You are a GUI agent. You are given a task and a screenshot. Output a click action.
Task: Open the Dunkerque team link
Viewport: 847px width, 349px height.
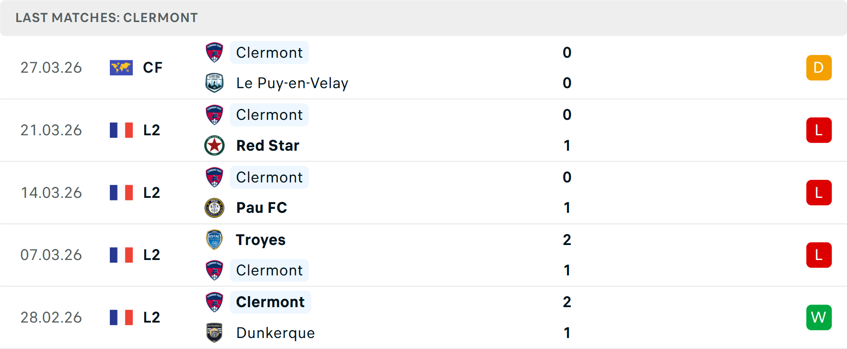(275, 333)
